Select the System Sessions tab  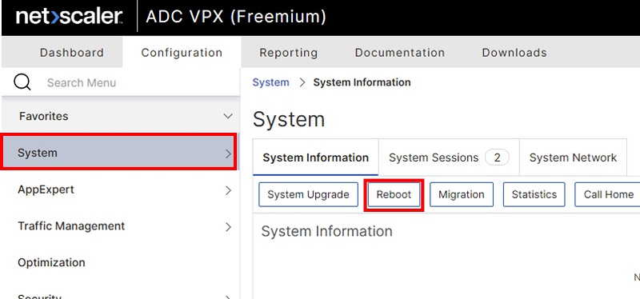pos(449,157)
